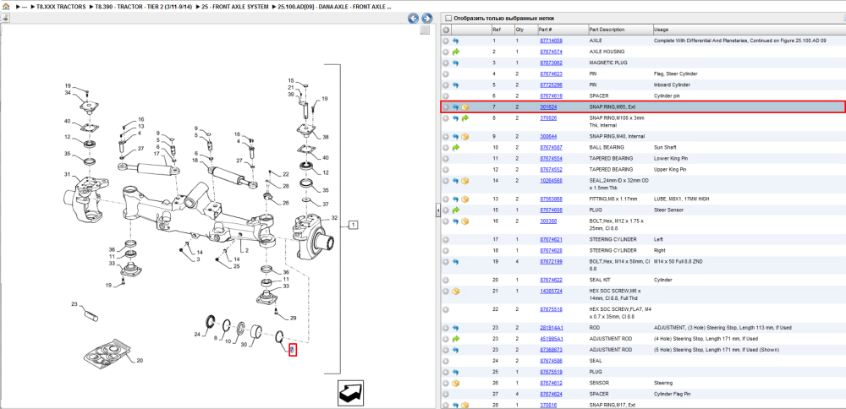This screenshot has width=846, height=409.
Task: Click green arrow in SNAP RING,M100 row
Action: (465, 118)
